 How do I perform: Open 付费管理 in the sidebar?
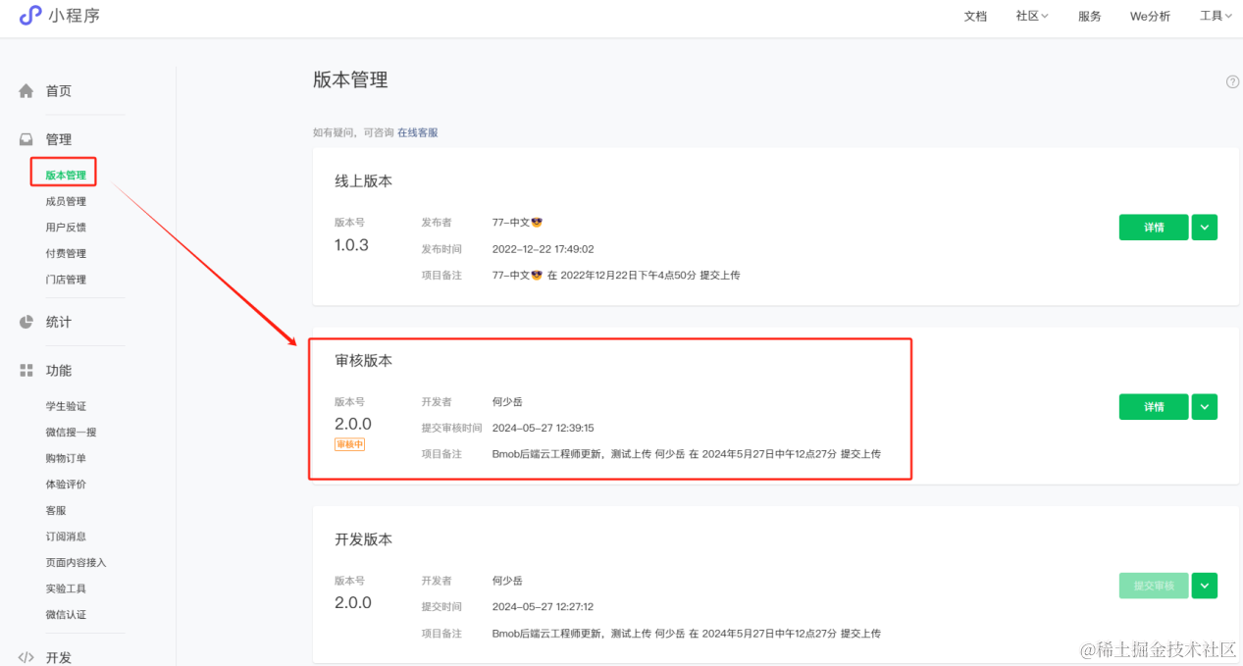click(x=66, y=253)
